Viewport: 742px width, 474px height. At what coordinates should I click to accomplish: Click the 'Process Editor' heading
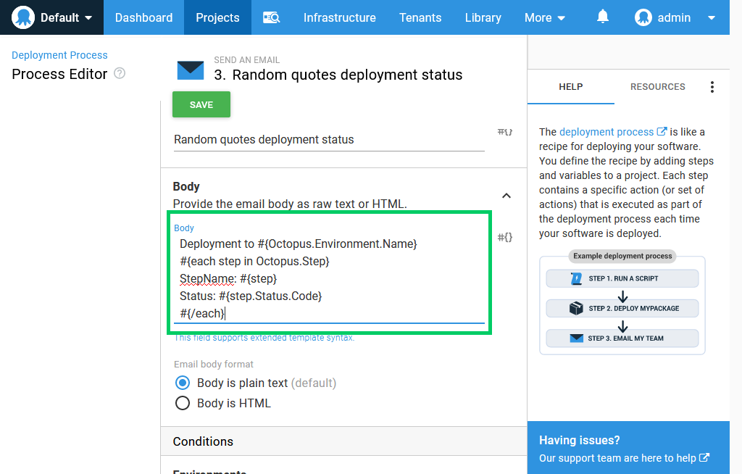pyautogui.click(x=59, y=74)
